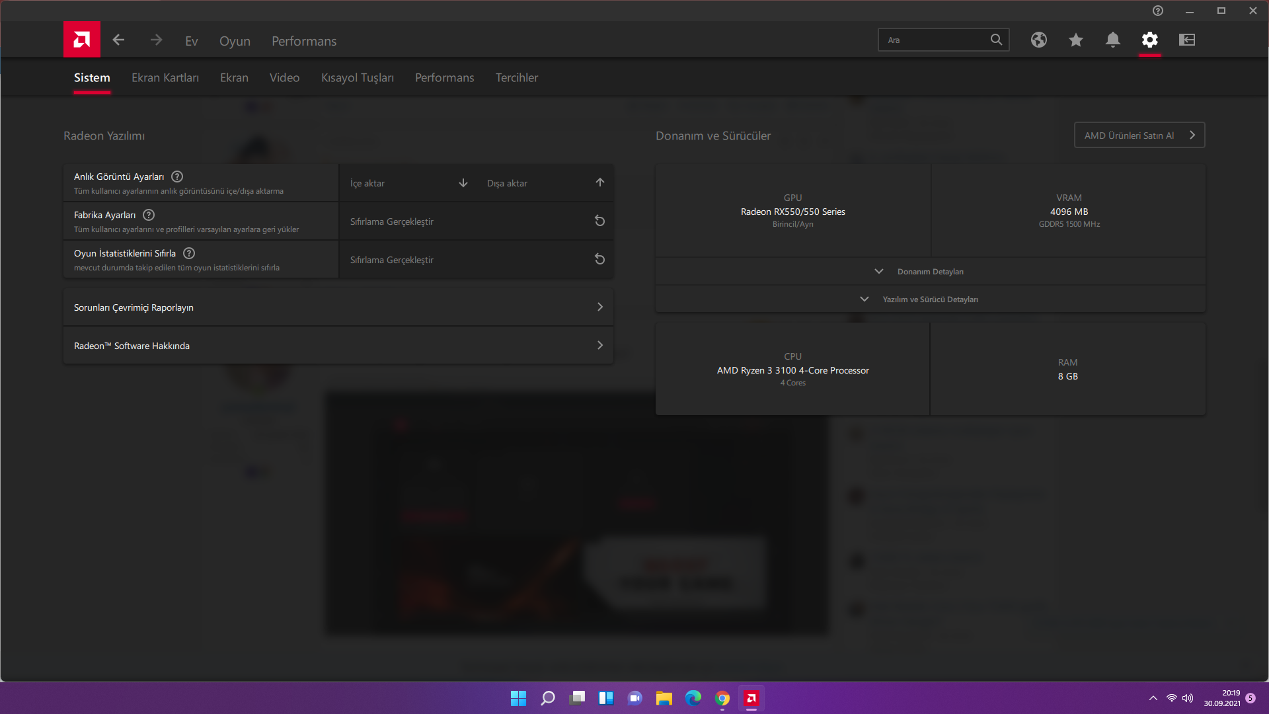The image size is (1269, 714).
Task: Toggle the sidebar panel icon
Action: tap(1186, 40)
